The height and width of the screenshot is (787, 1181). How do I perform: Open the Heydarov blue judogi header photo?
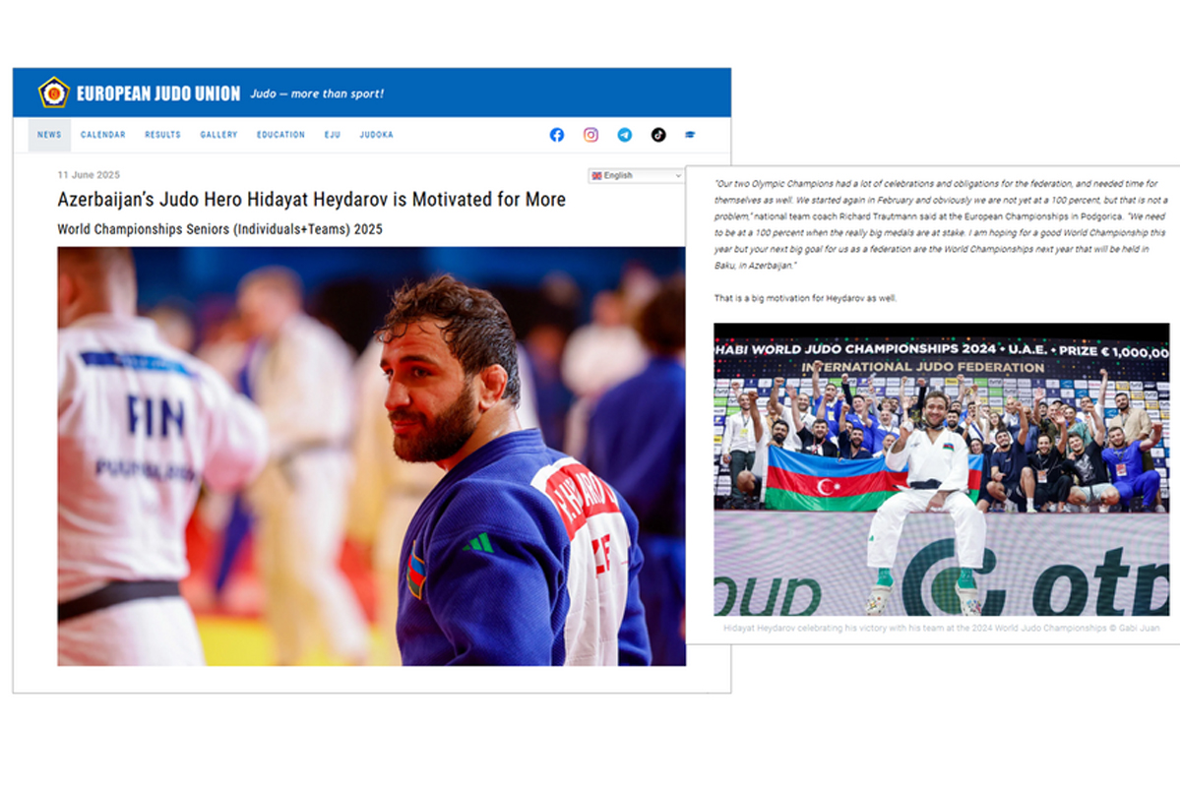pos(371,456)
